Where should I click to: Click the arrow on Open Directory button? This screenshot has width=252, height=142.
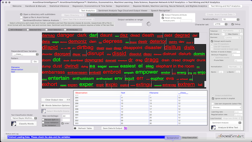pyautogui.click(x=82, y=15)
